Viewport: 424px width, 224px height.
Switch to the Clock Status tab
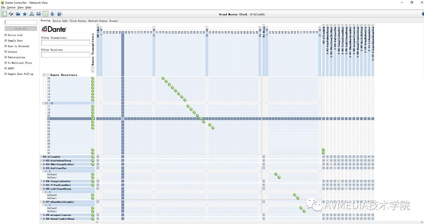78,21
